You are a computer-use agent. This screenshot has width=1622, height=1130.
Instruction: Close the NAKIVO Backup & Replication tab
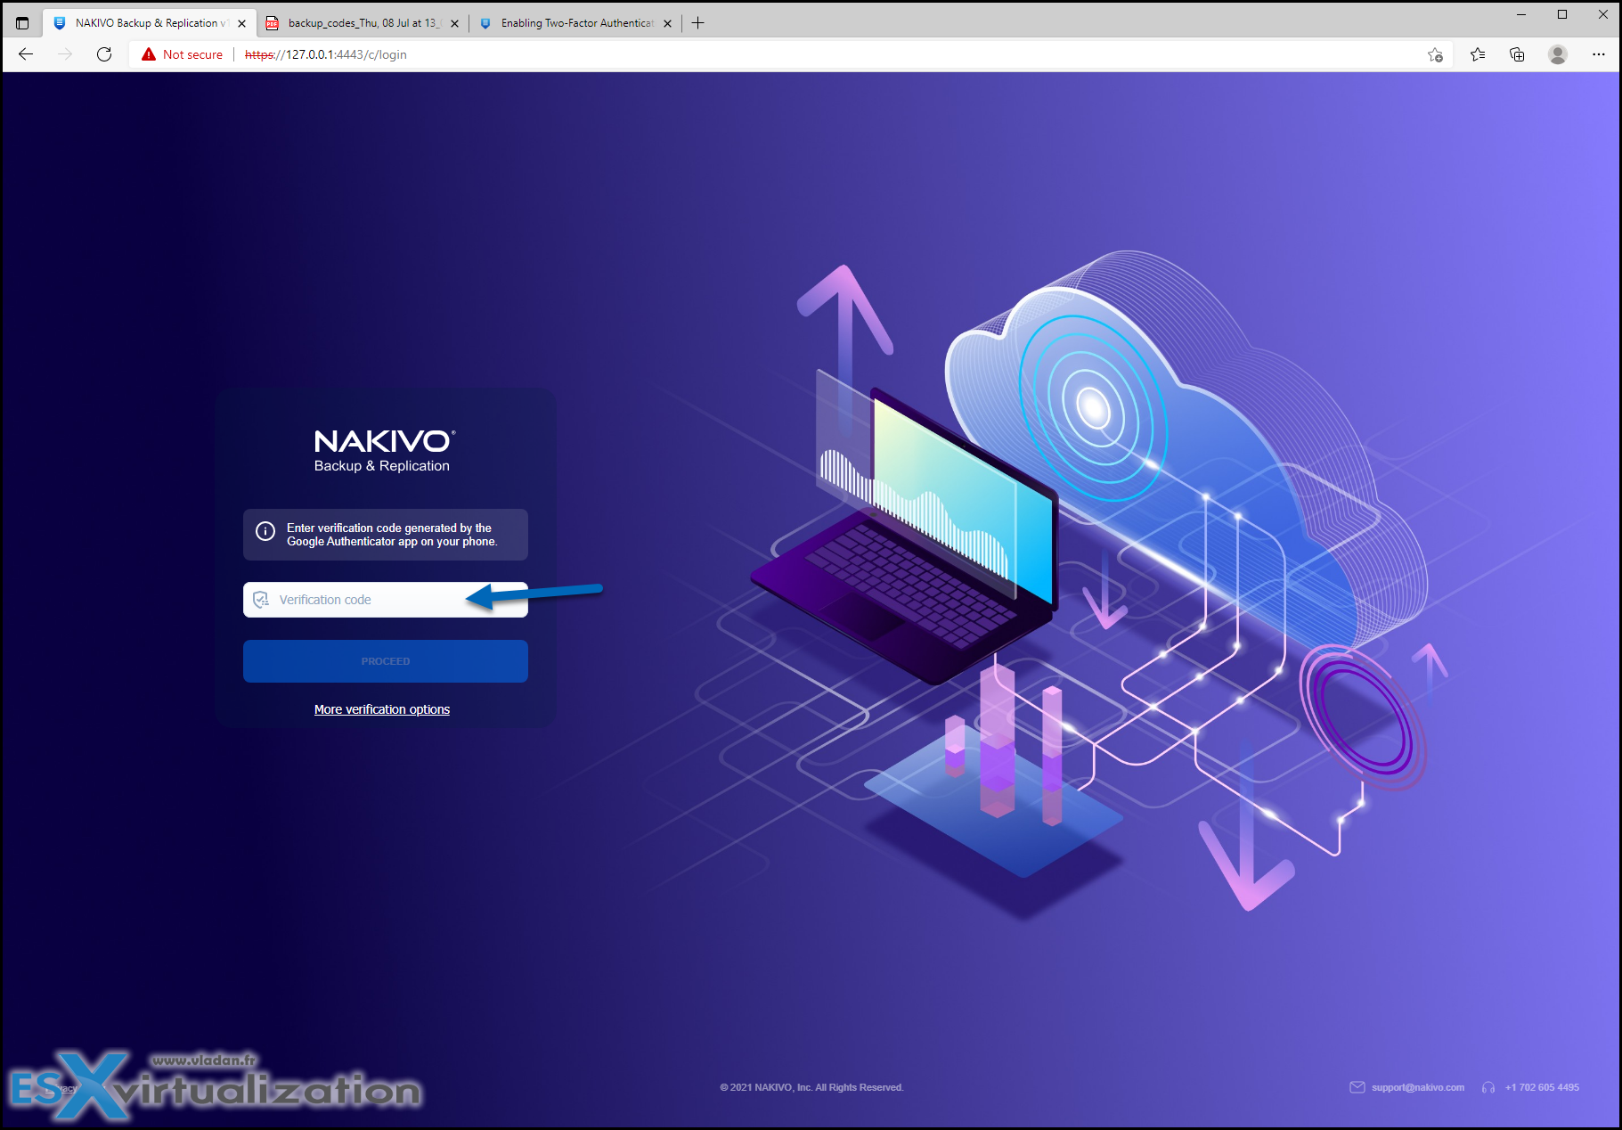coord(241,23)
